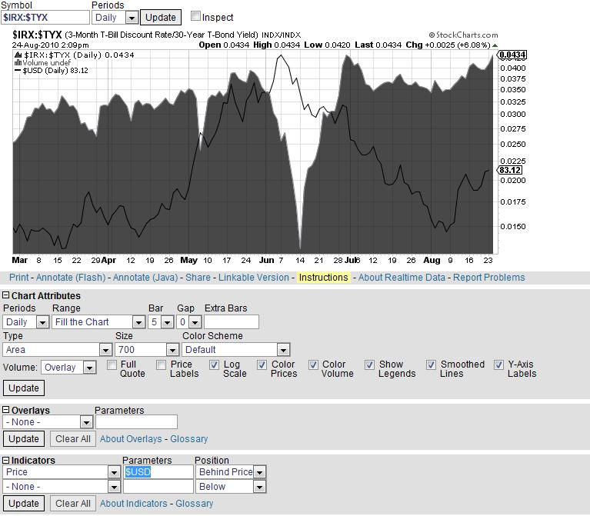Click the $USD indicator parameters field
The width and height of the screenshot is (590, 516).
coord(158,472)
